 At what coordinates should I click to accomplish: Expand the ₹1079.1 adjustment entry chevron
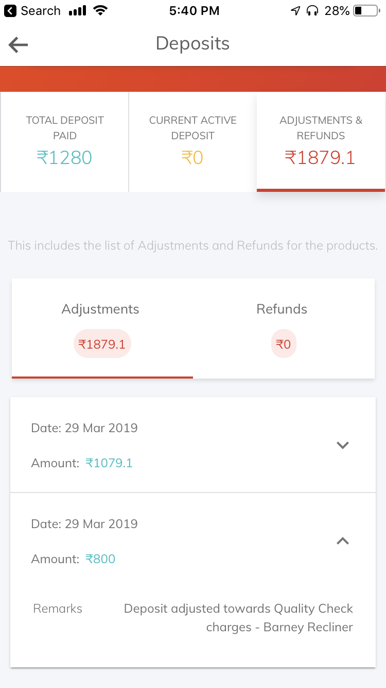click(343, 445)
